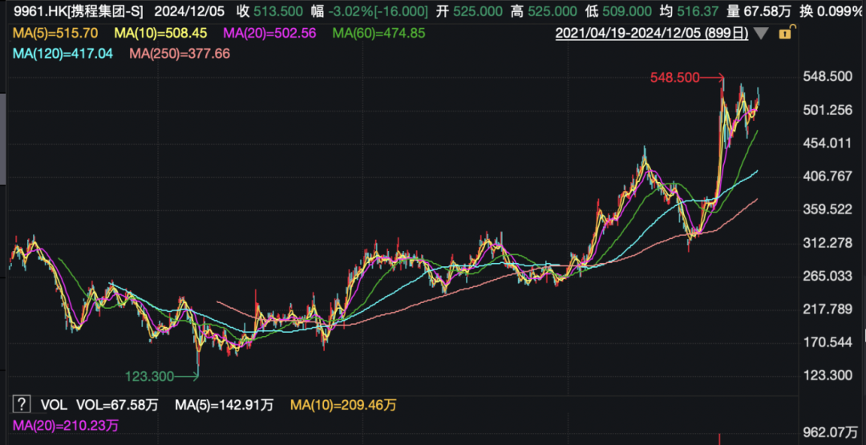
Task: Open the date range dropdown triangle
Action: point(760,34)
